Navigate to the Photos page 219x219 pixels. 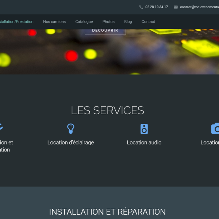[108, 22]
